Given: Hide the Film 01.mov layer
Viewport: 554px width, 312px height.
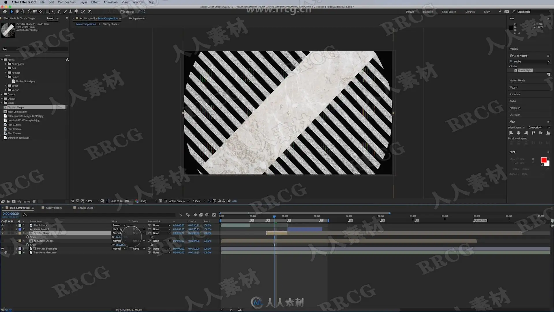Looking at the screenshot, I should 3,225.
